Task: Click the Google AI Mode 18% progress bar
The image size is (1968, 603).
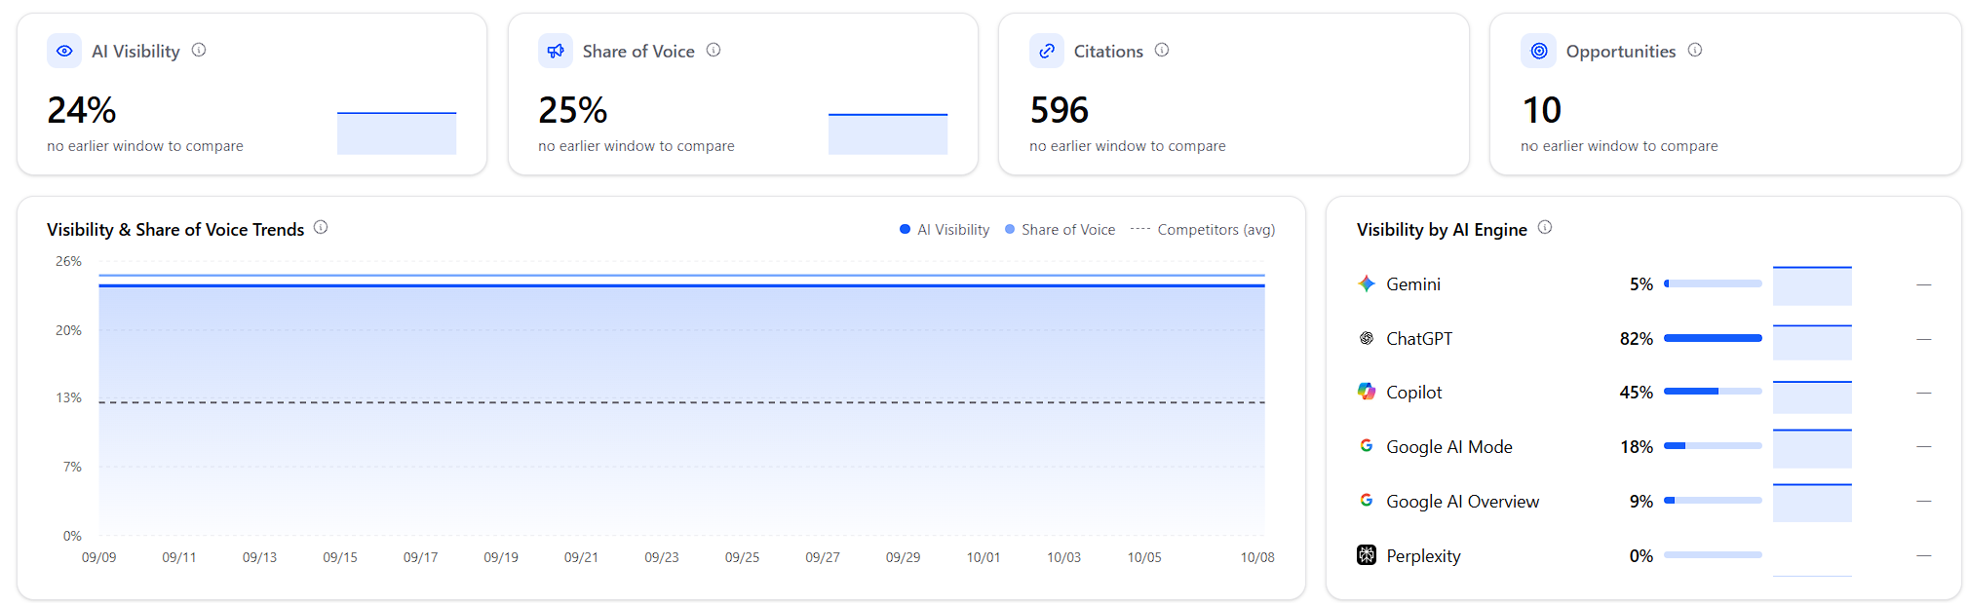Action: pyautogui.click(x=1713, y=446)
